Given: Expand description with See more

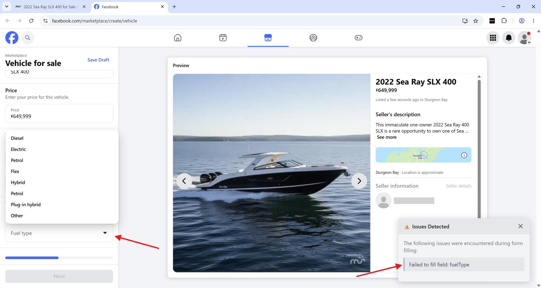Looking at the screenshot, I should [387, 137].
